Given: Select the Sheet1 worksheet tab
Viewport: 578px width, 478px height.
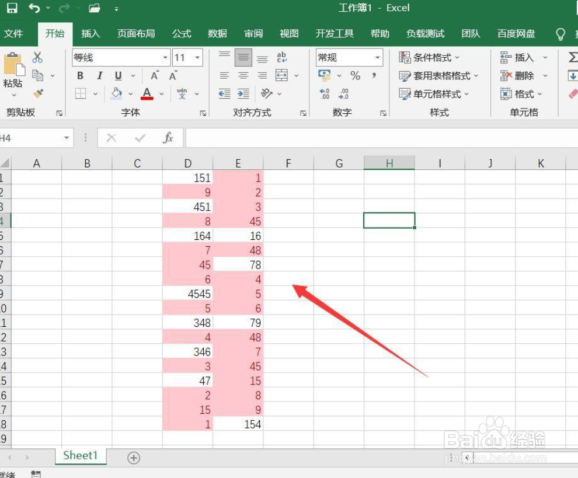Looking at the screenshot, I should (x=81, y=455).
